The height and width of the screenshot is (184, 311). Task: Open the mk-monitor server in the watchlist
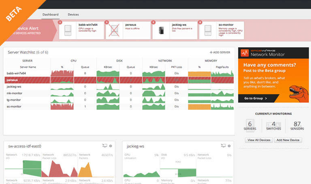16,93
